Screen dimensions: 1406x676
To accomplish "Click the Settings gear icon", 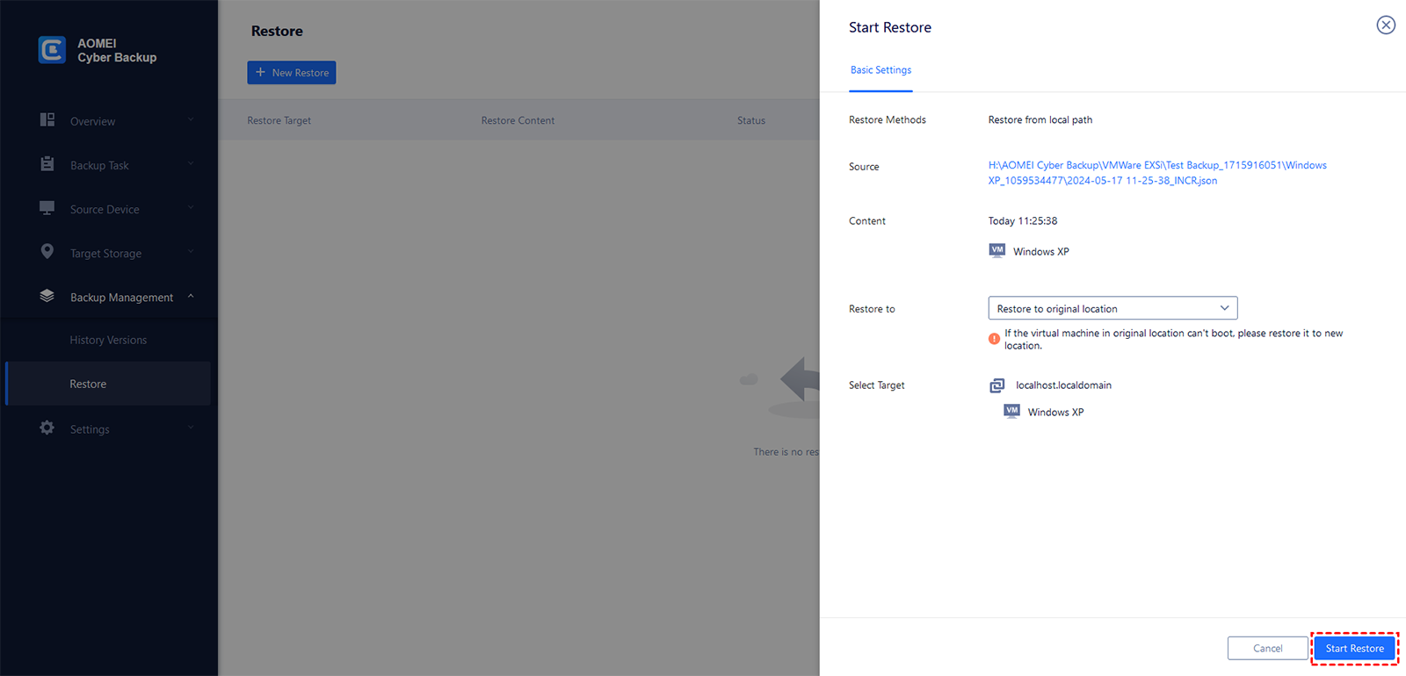I will 47,428.
